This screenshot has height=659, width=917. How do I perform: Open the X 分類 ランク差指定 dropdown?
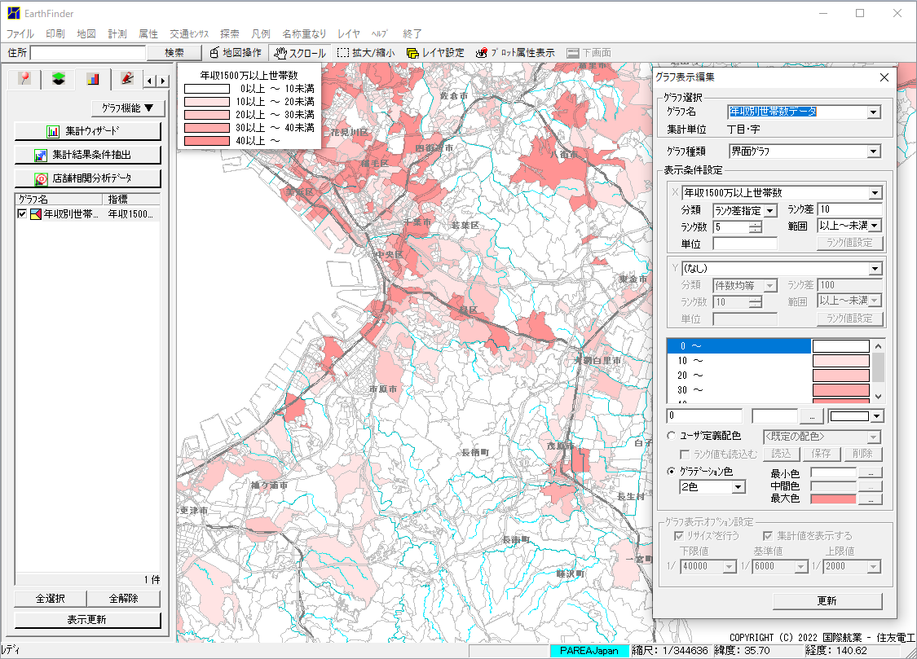[x=770, y=210]
